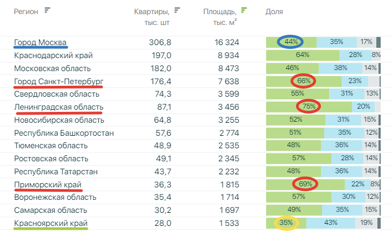Viewport: 391px width, 233px height.
Task: Click green sort icon beside Площадь
Action: click(244, 10)
